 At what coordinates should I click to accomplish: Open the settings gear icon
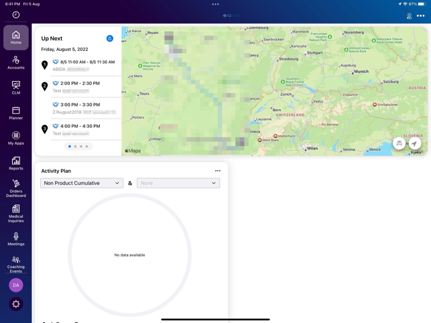click(x=16, y=304)
